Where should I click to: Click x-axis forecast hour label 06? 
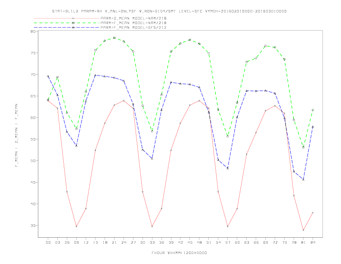(x=67, y=242)
